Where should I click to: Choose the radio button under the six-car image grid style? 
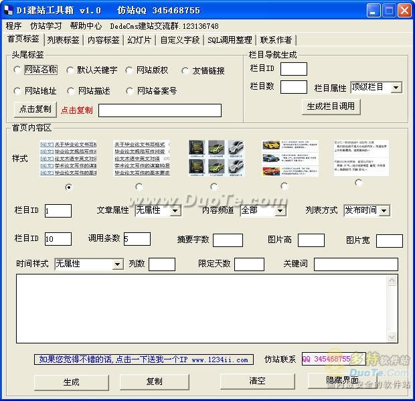(x=214, y=187)
